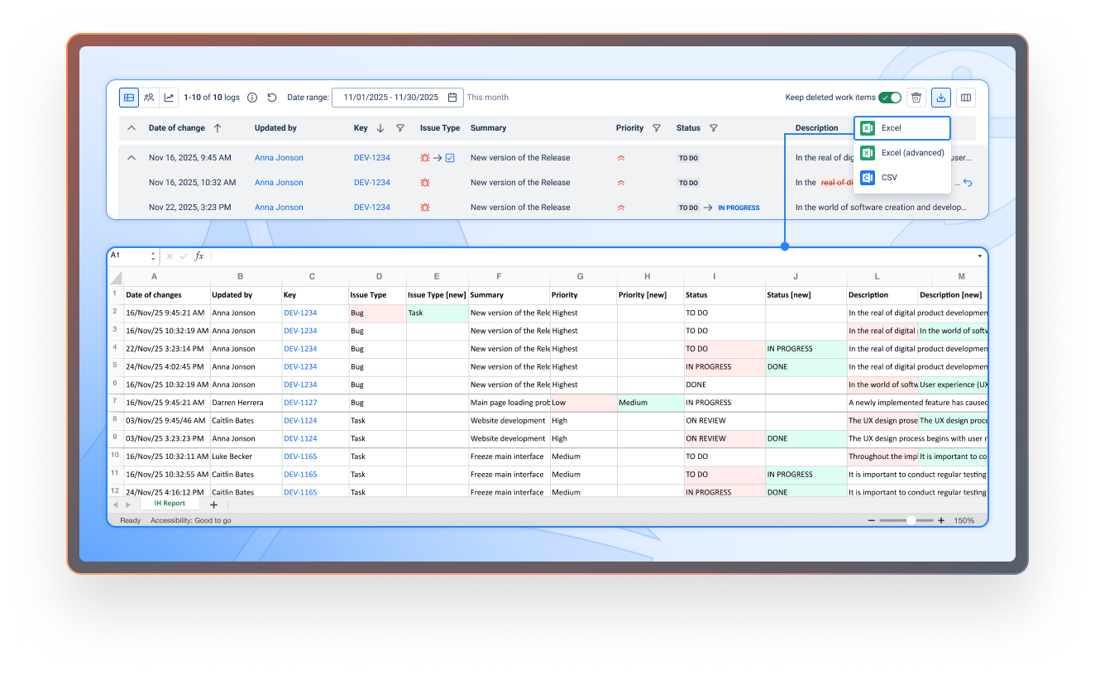Click the cancel X in formula bar

coord(170,256)
